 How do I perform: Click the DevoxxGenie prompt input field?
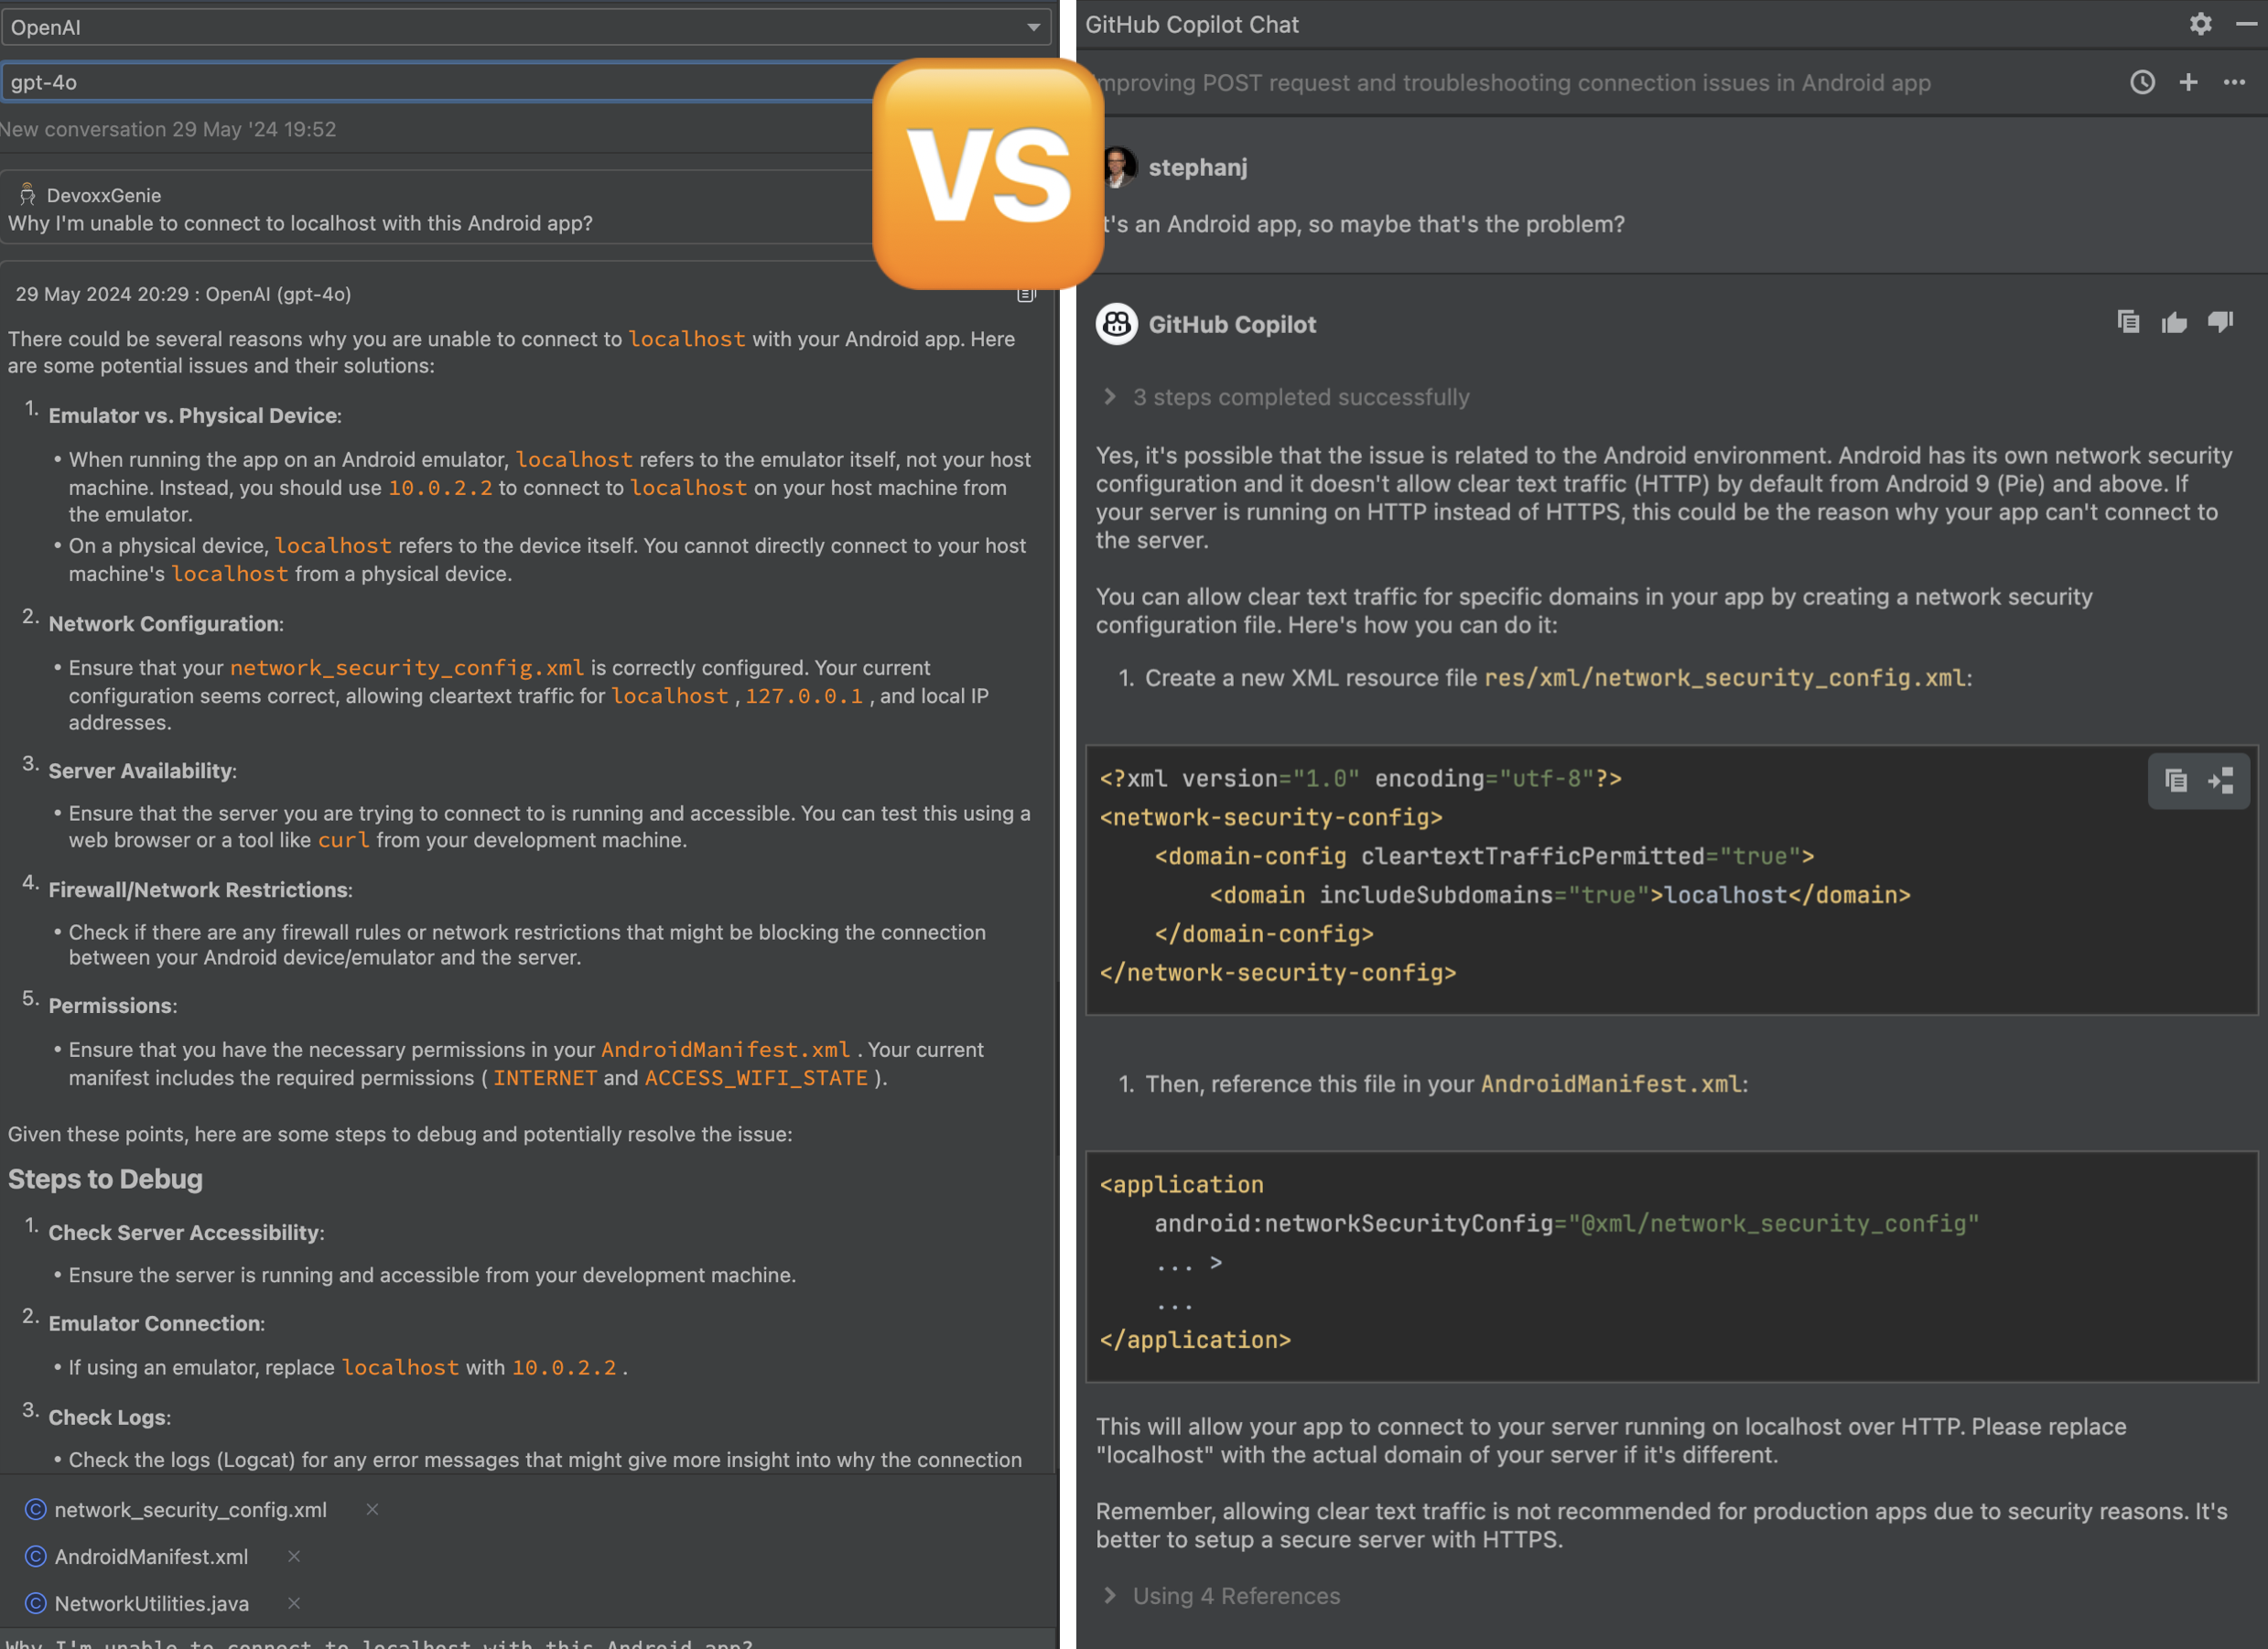(526, 1641)
